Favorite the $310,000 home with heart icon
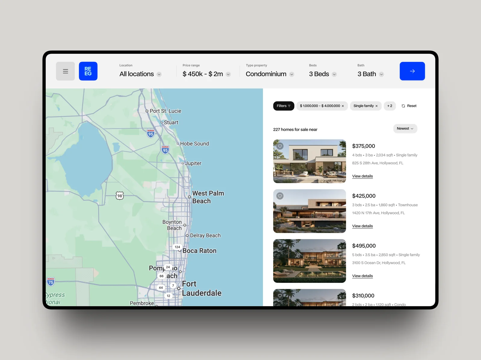 point(280,295)
